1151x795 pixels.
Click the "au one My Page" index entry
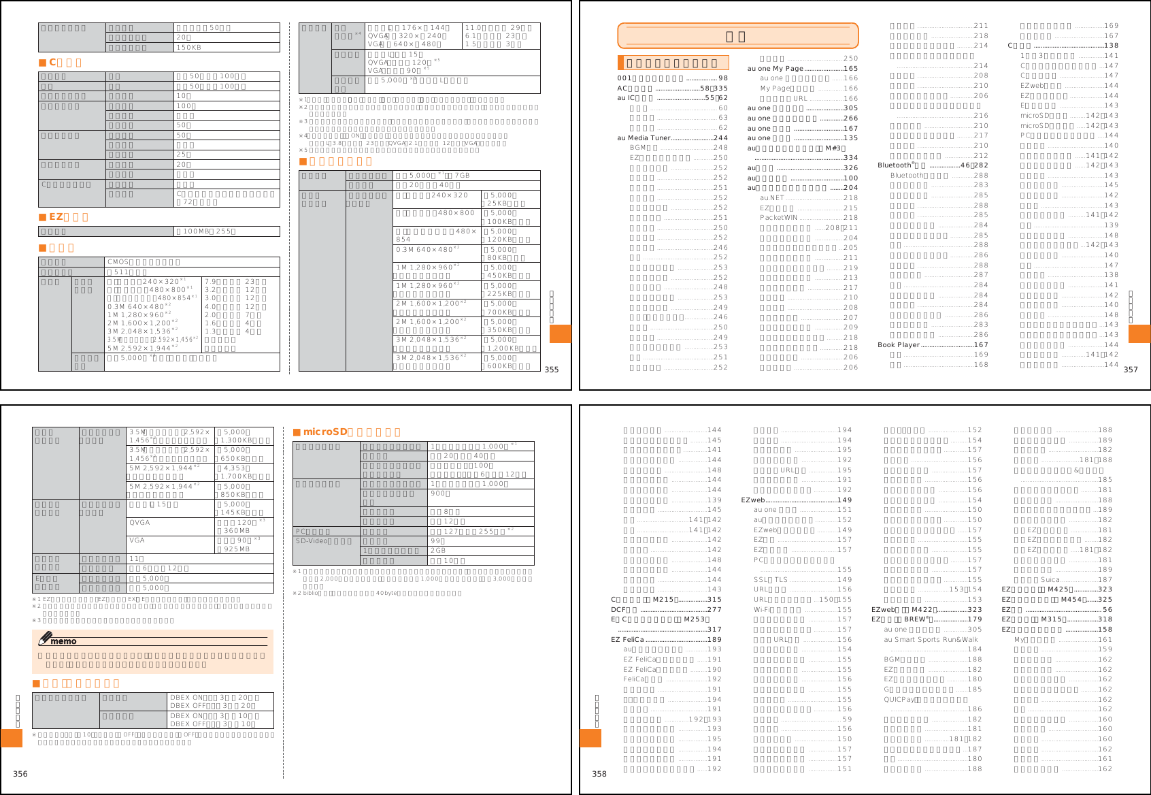pos(803,69)
